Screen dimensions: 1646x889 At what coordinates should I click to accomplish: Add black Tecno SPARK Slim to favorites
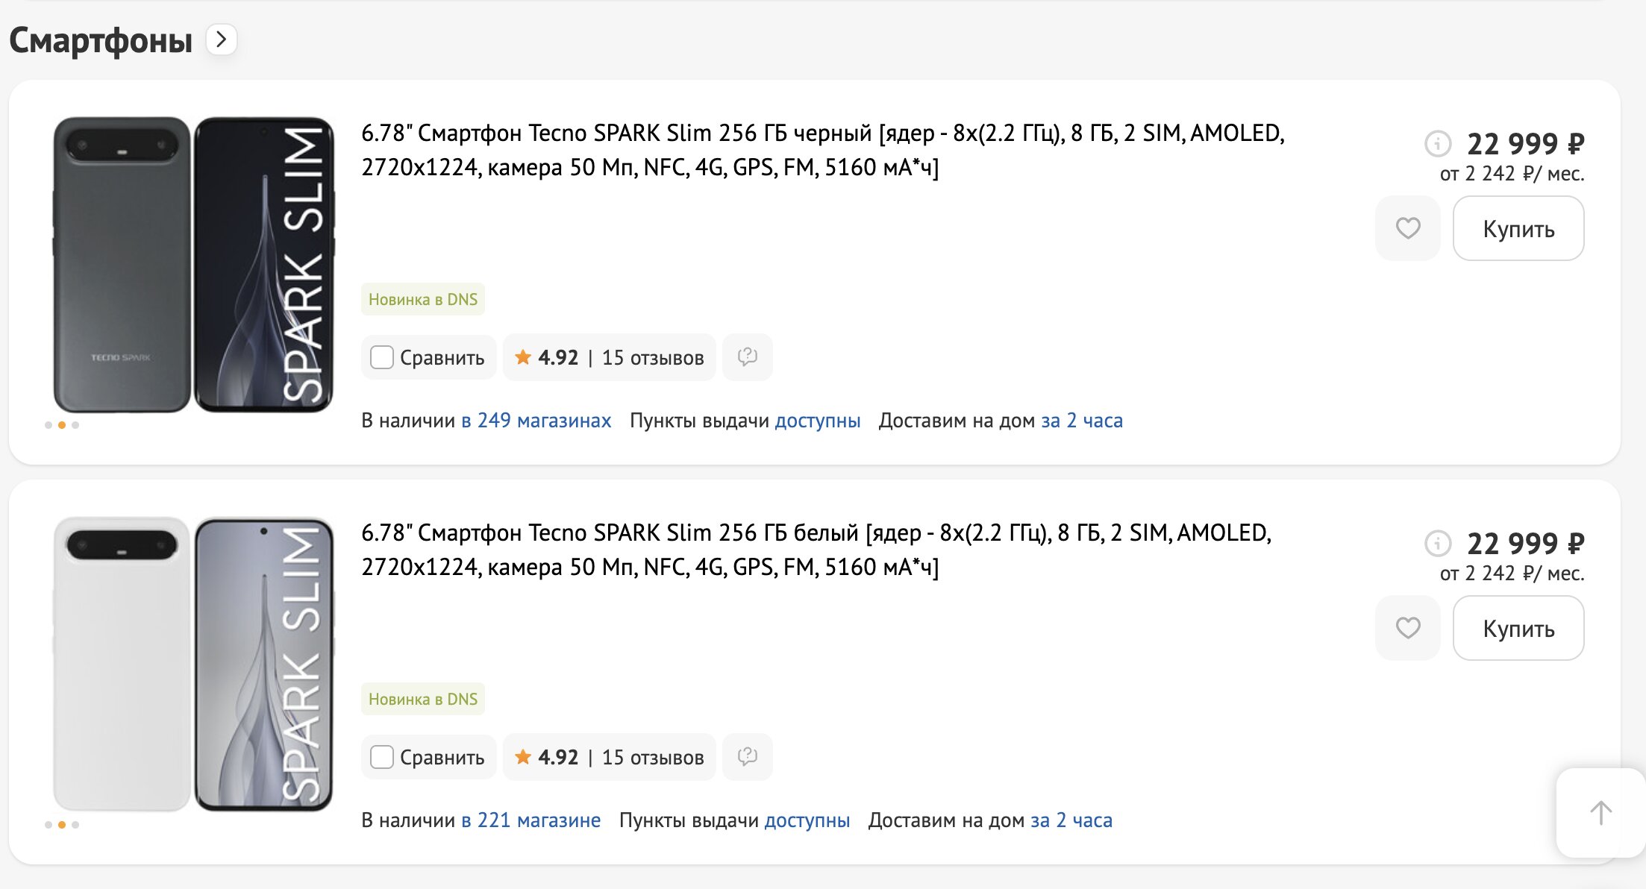(1407, 228)
